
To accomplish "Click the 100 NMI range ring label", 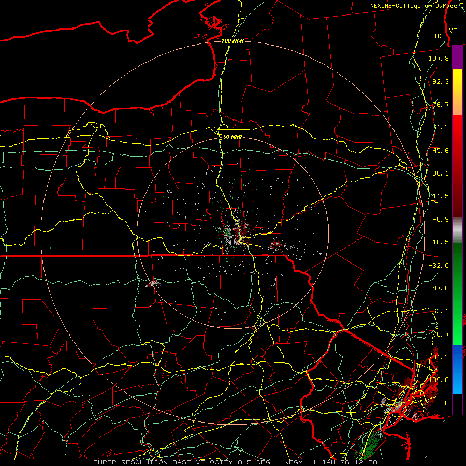I will coord(232,41).
